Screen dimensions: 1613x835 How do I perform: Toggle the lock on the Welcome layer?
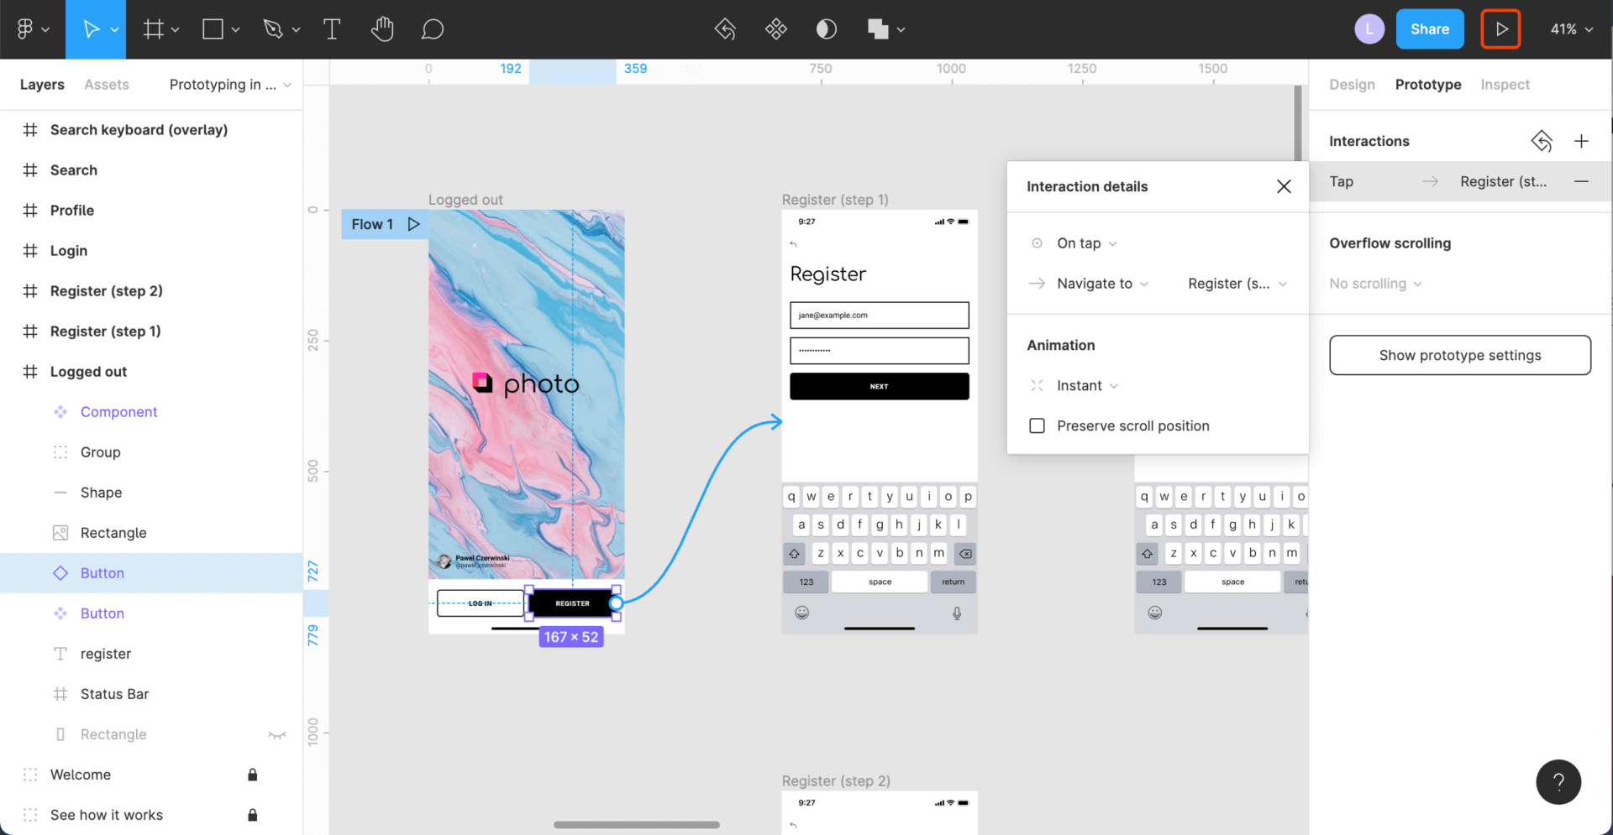(x=253, y=774)
